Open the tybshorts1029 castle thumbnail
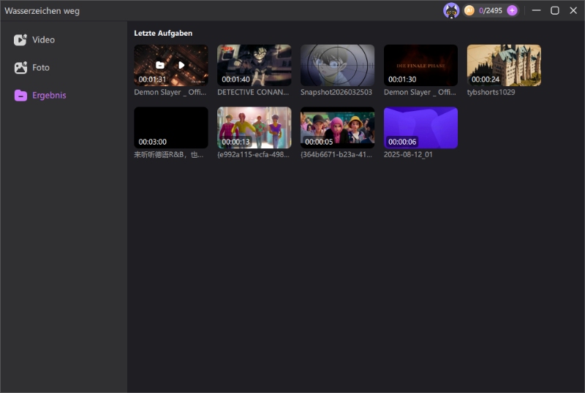Image resolution: width=585 pixels, height=393 pixels. coord(504,65)
